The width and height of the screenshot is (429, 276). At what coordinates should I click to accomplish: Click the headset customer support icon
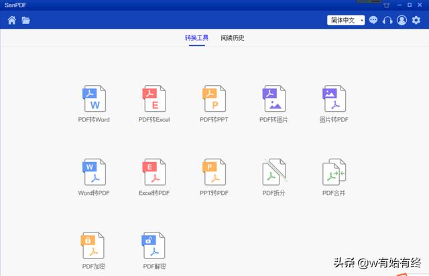387,20
